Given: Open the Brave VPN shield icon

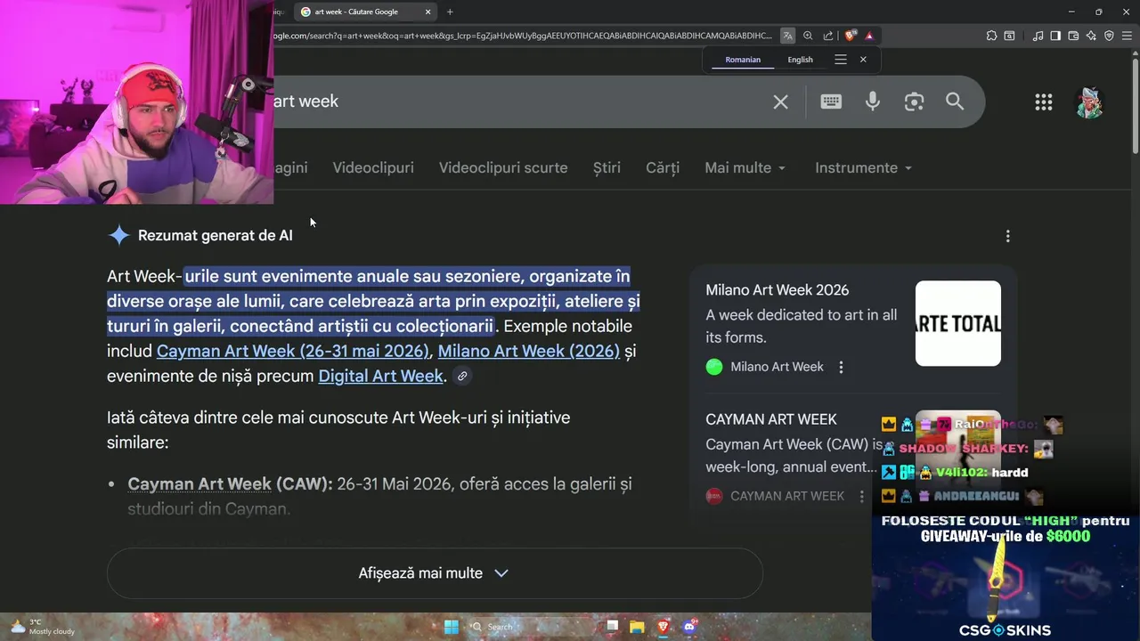Looking at the screenshot, I should [1109, 36].
